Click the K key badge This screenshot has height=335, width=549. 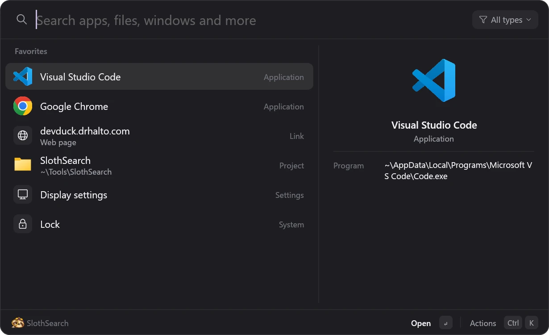coord(531,322)
